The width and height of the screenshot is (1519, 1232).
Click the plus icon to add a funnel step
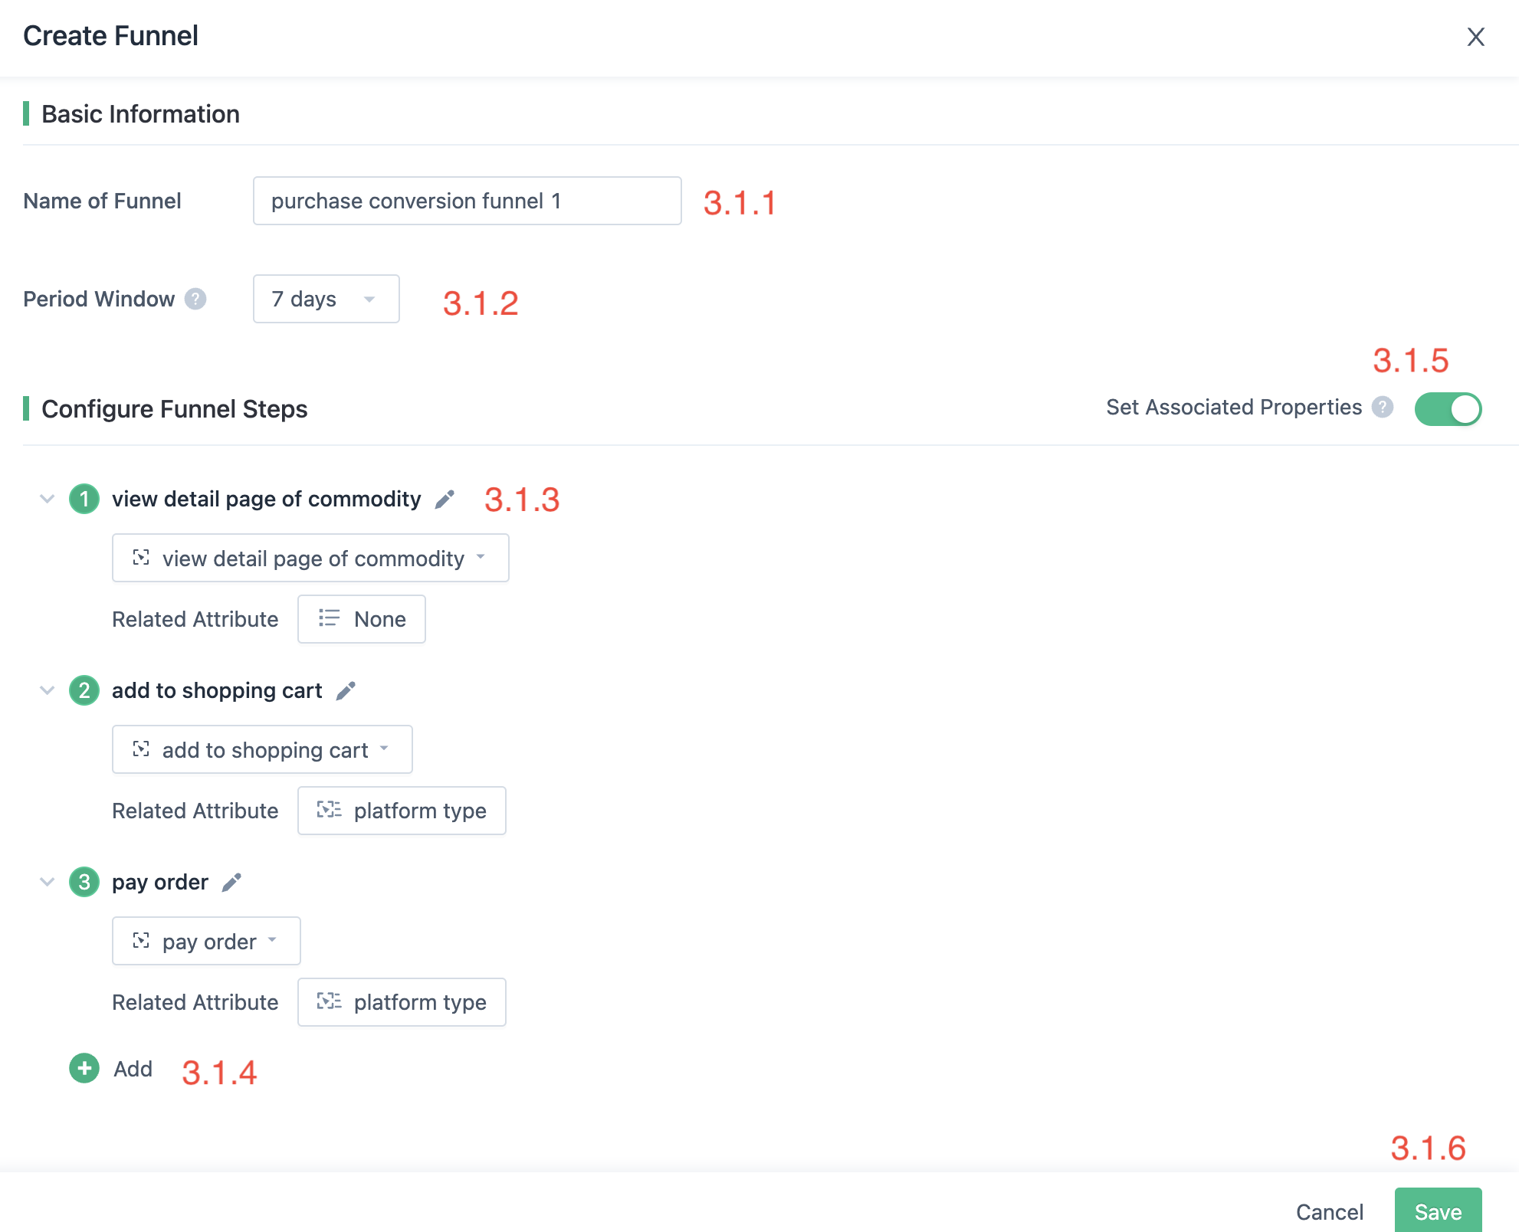click(84, 1068)
